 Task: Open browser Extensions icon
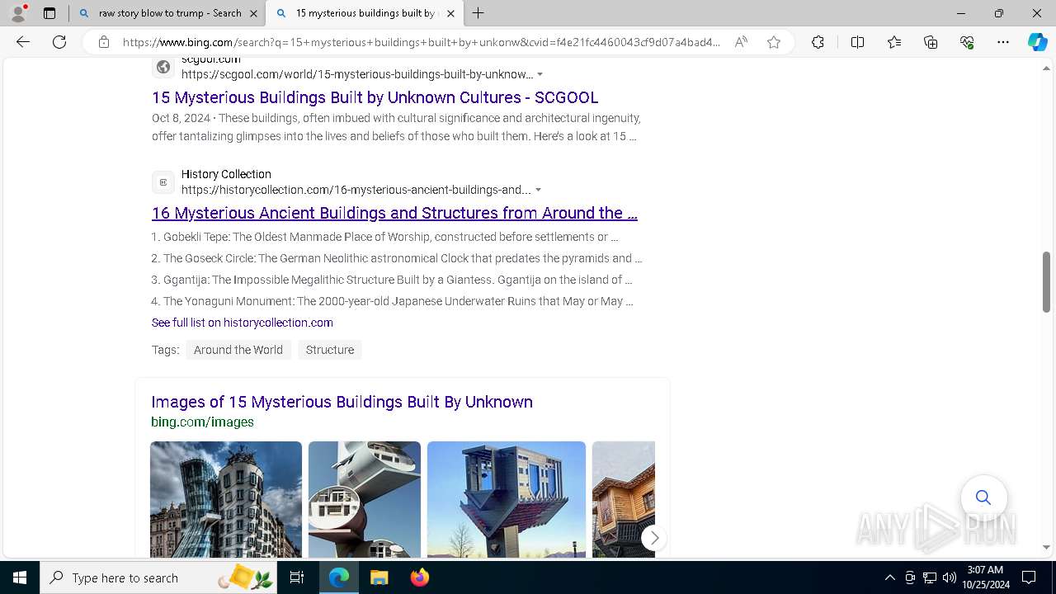point(818,42)
